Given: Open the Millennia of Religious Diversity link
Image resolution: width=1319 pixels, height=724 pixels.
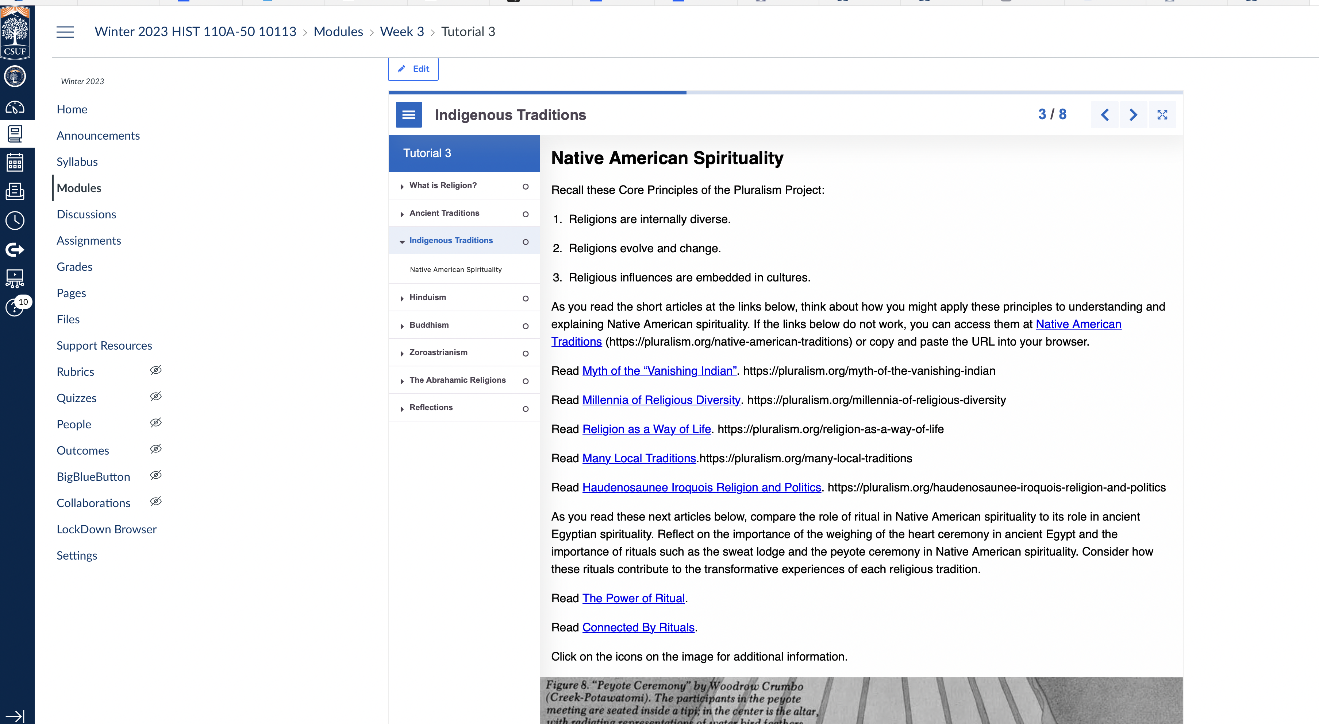Looking at the screenshot, I should point(661,400).
